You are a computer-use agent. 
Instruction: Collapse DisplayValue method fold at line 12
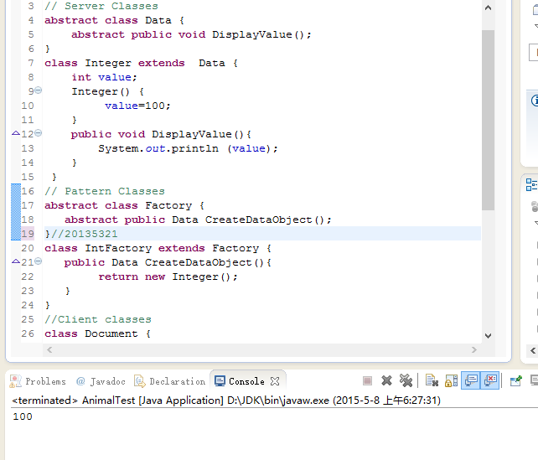(x=39, y=133)
